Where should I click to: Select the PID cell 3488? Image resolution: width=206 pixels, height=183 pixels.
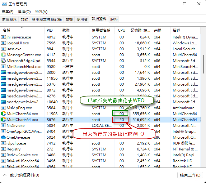click(51, 155)
